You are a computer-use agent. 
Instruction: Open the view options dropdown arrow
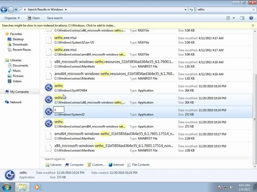pyautogui.click(x=234, y=18)
